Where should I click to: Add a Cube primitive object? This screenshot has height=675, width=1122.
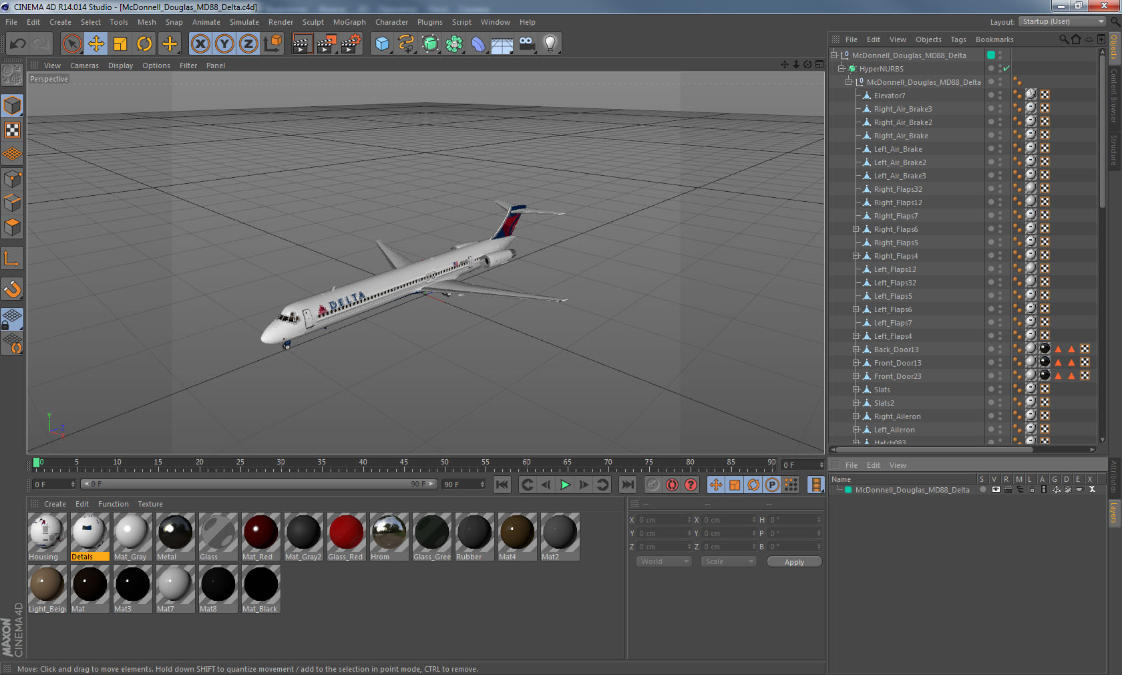click(382, 44)
